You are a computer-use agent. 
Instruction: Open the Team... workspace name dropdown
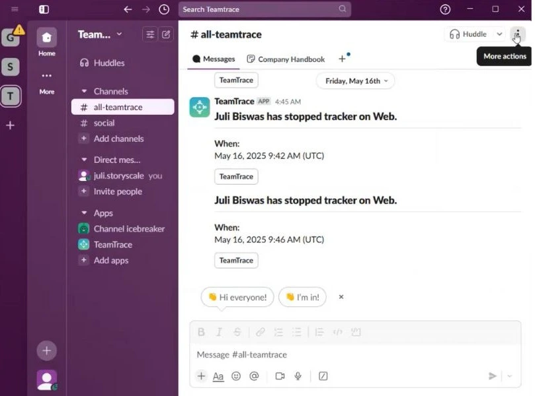click(100, 34)
